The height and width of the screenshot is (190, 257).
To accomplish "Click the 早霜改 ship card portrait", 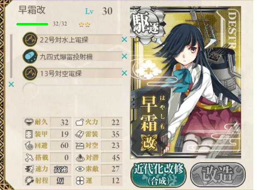I will tap(186, 83).
